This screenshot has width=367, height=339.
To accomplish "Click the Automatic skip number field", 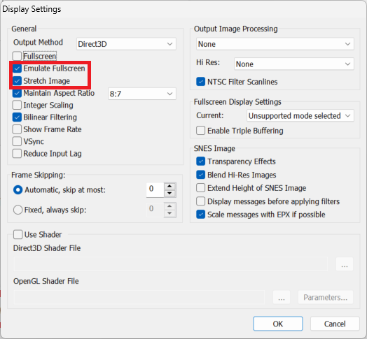I will [x=155, y=190].
